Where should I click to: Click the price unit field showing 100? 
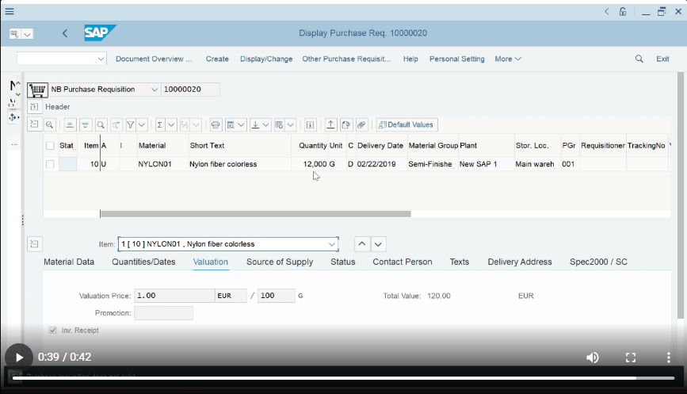276,296
